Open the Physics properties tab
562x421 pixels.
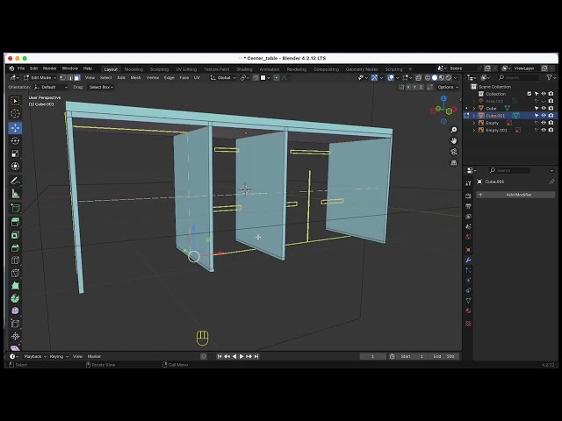click(x=468, y=281)
